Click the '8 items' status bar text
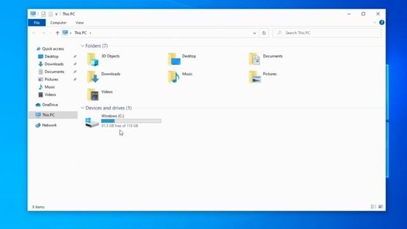407x229 pixels. (x=38, y=207)
